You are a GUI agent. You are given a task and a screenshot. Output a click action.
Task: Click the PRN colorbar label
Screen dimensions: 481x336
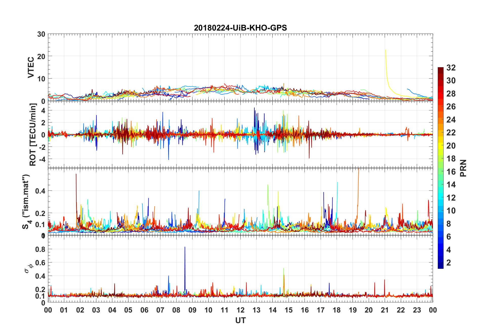coord(463,168)
